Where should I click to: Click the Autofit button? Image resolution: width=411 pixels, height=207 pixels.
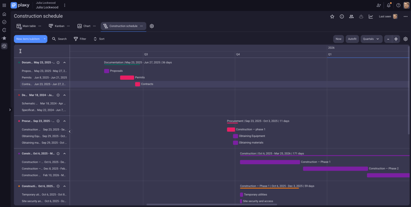(352, 39)
